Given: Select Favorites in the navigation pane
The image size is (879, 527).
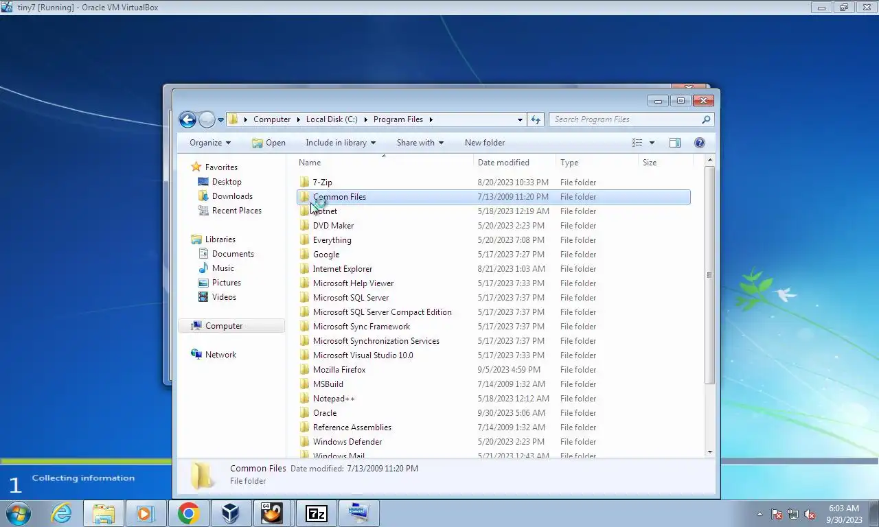Looking at the screenshot, I should (221, 167).
